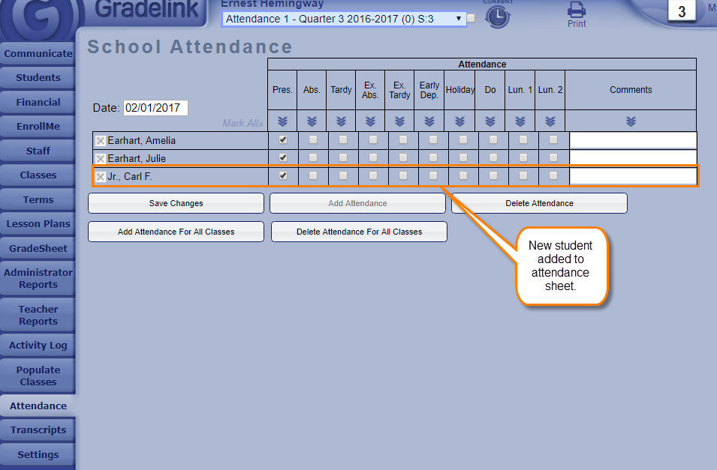Toggle checkbox next to class dropdown

(x=471, y=19)
